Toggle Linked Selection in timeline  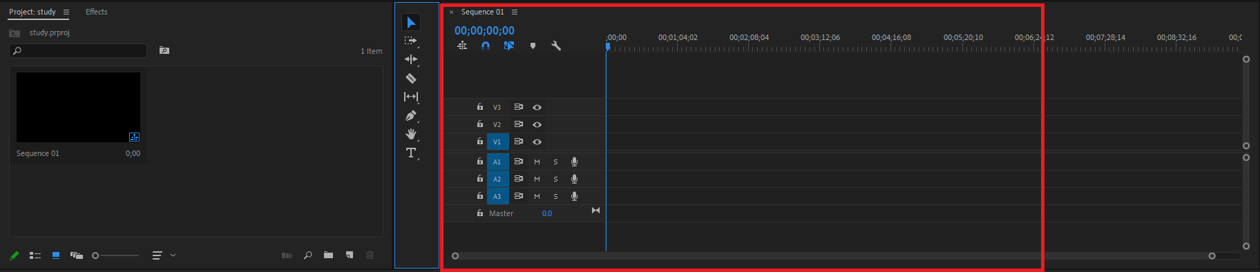point(509,46)
